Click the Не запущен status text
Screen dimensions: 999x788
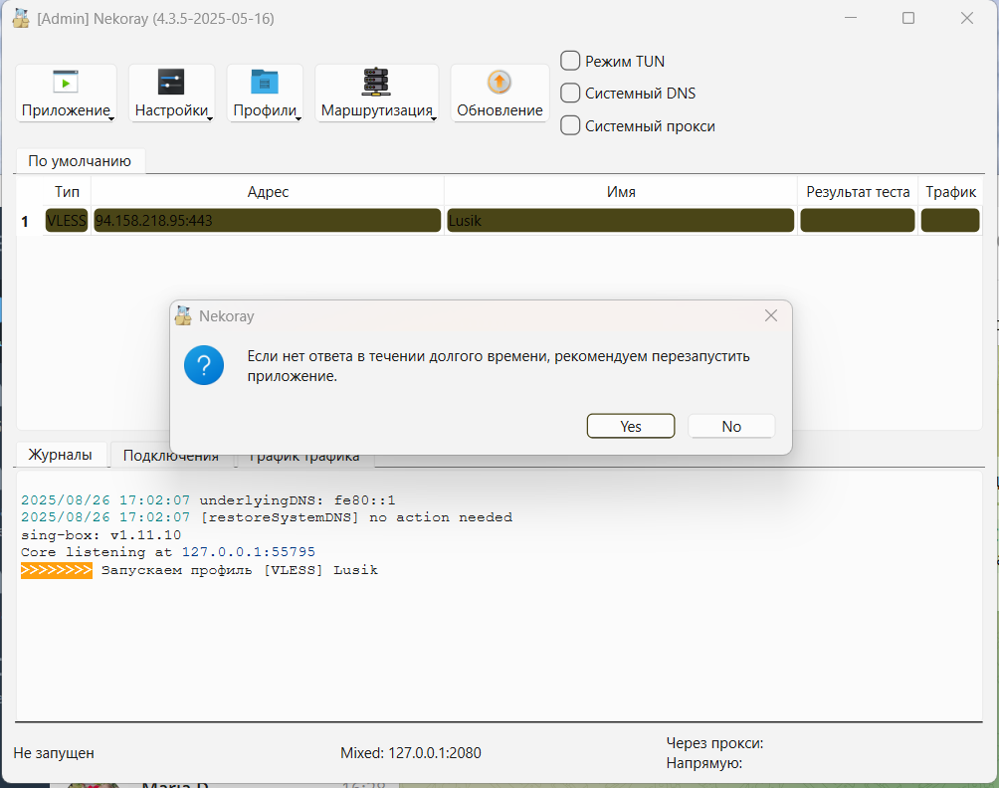pos(54,753)
